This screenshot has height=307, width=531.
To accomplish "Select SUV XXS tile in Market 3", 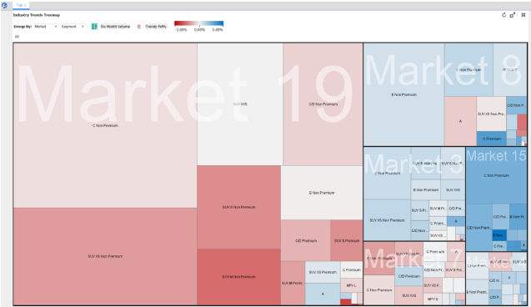I will click(x=453, y=189).
